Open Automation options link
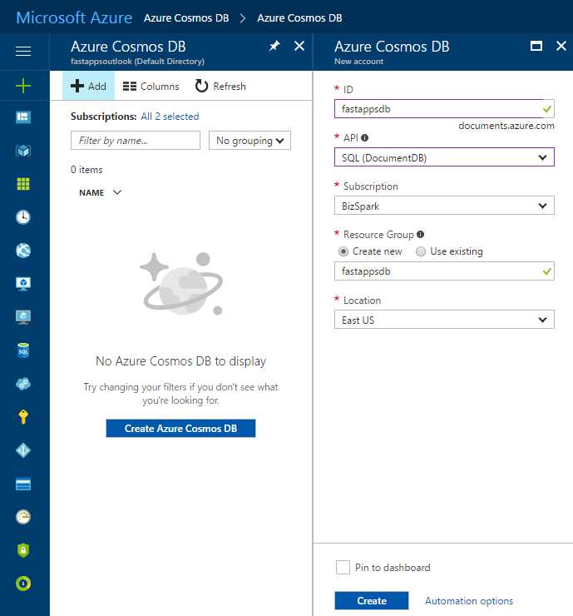 pyautogui.click(x=469, y=601)
